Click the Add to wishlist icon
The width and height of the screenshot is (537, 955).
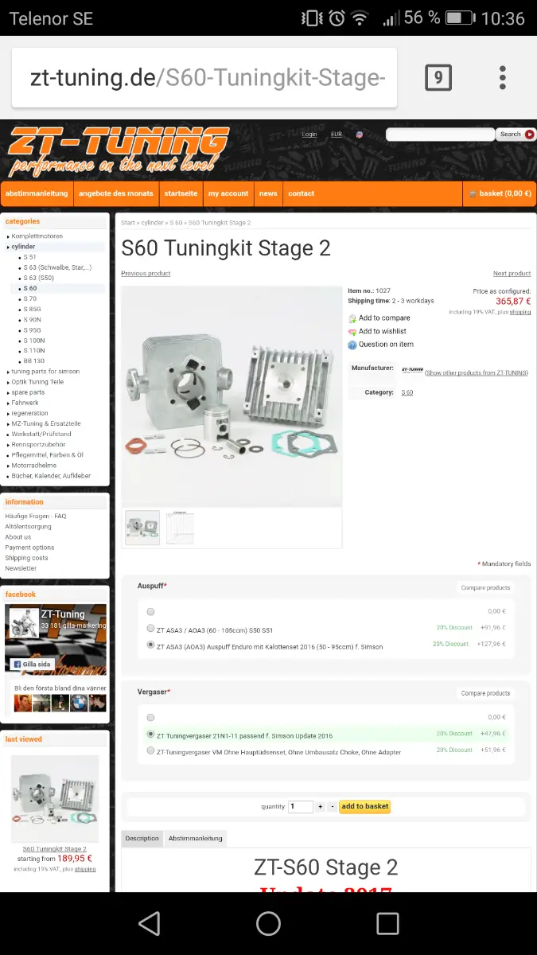[x=352, y=332]
